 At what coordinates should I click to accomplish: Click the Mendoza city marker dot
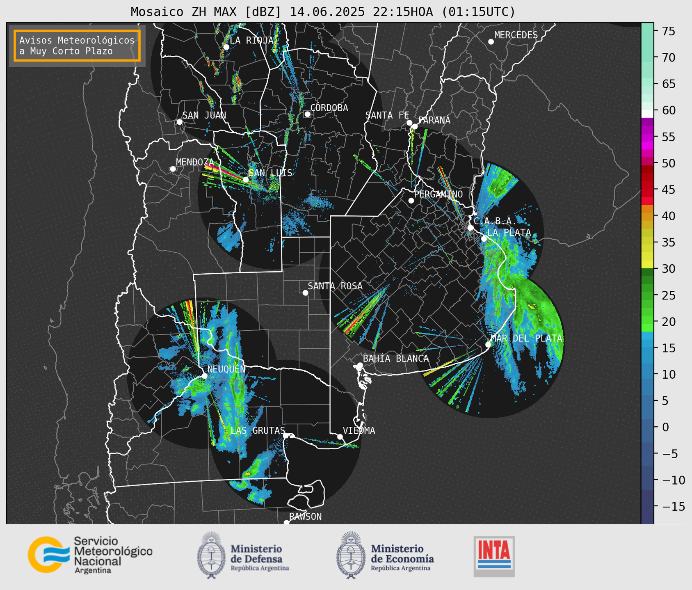(173, 169)
